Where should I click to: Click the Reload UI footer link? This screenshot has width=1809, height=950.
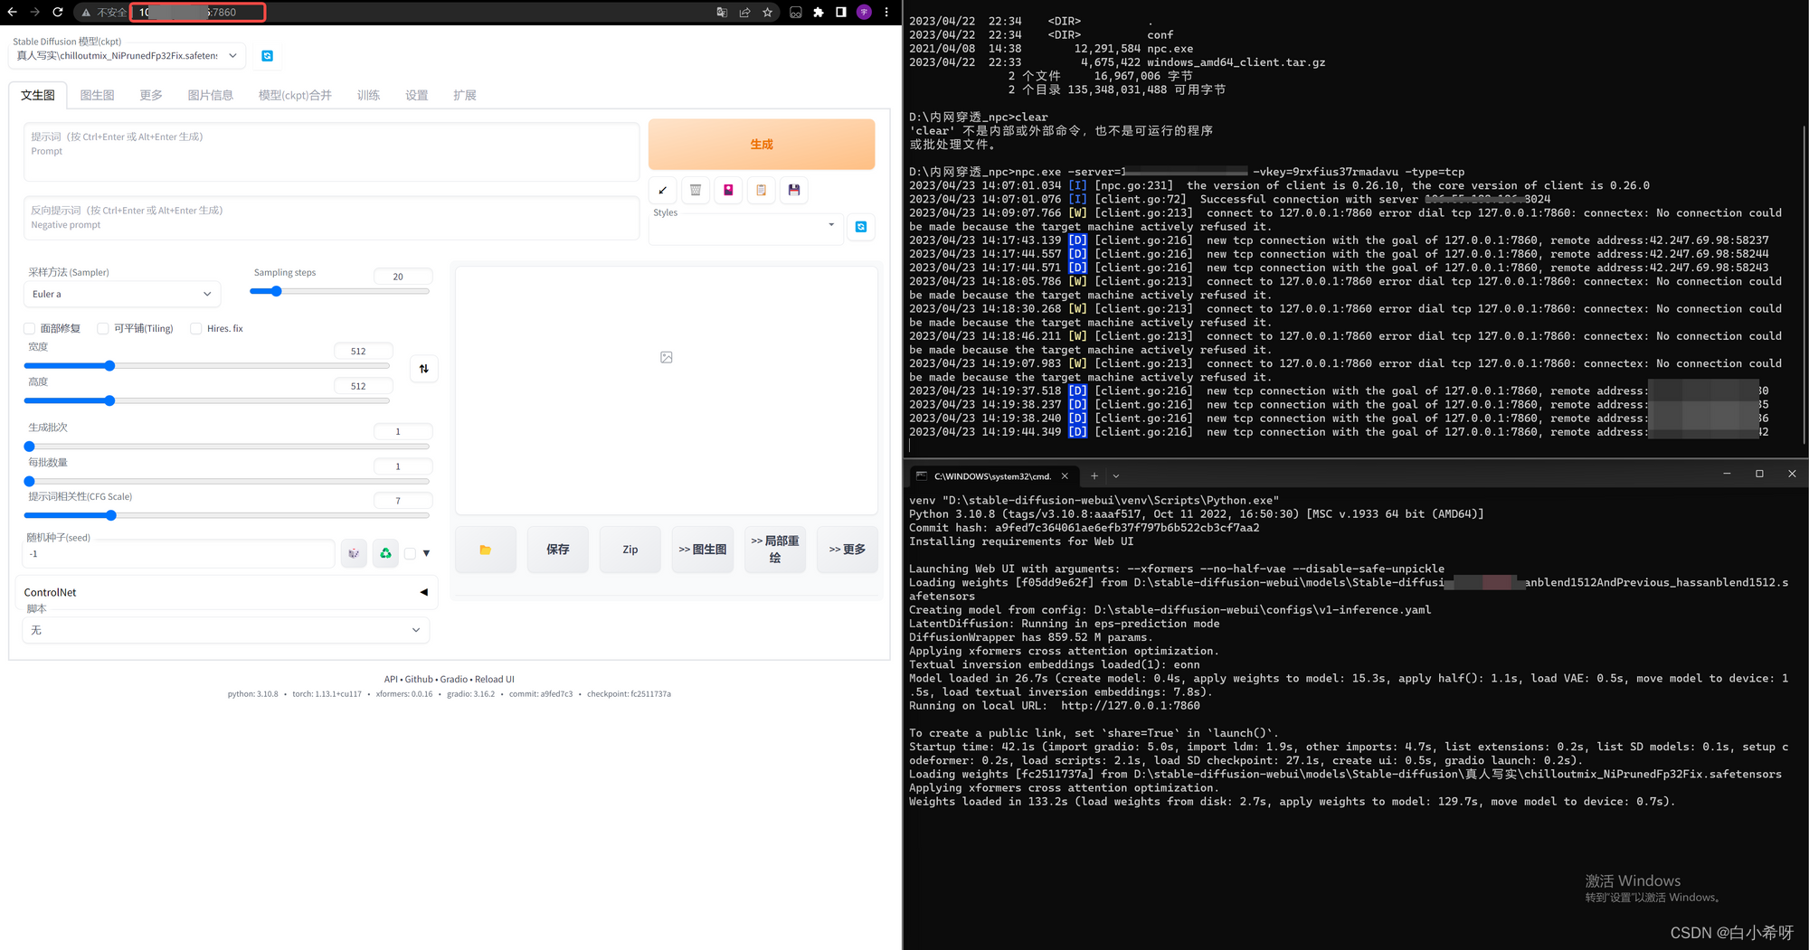pyautogui.click(x=495, y=679)
